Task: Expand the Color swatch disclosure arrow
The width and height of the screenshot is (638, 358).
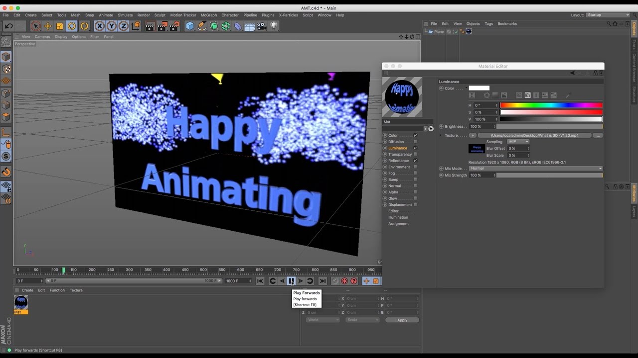Action: tap(467, 88)
